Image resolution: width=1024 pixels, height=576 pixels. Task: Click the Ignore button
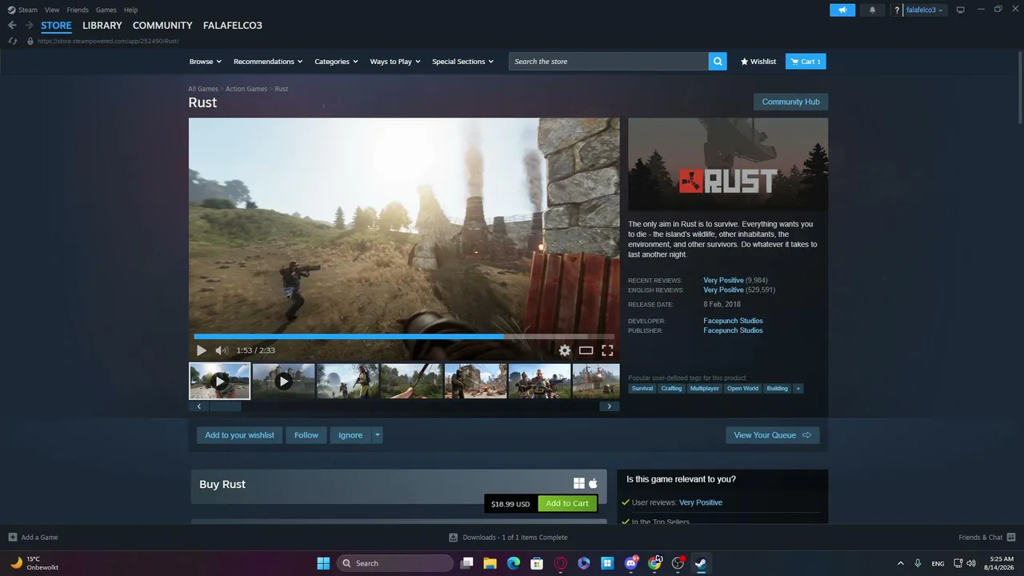[x=350, y=435]
